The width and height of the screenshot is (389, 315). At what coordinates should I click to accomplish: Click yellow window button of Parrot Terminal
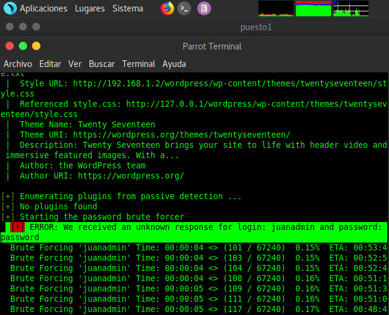36,46
